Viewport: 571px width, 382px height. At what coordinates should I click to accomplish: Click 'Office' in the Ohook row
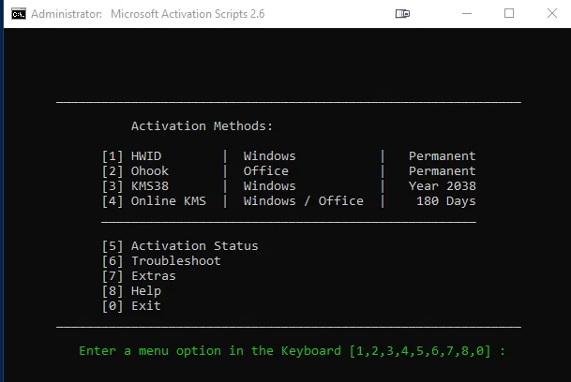(266, 171)
